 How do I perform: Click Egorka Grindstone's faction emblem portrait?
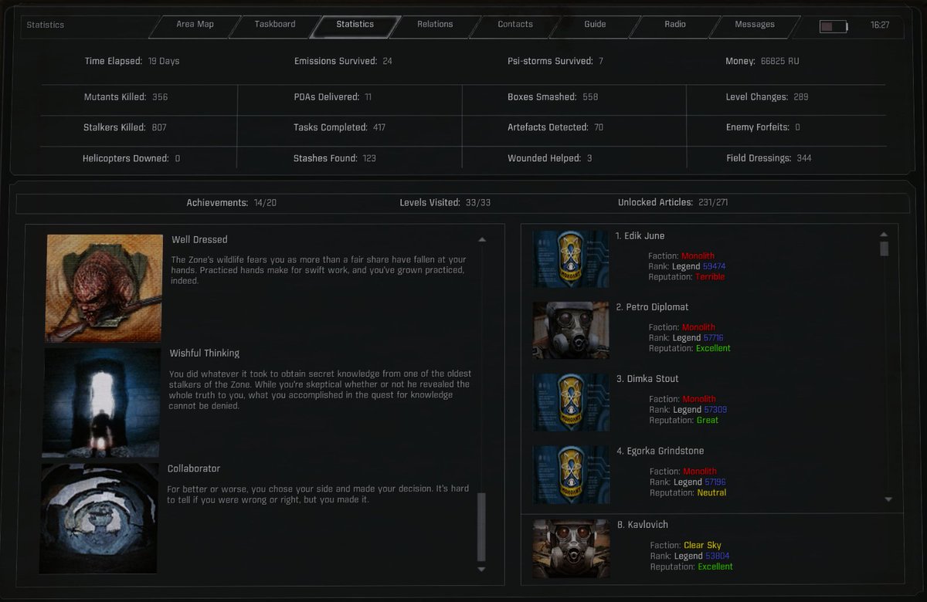point(571,474)
